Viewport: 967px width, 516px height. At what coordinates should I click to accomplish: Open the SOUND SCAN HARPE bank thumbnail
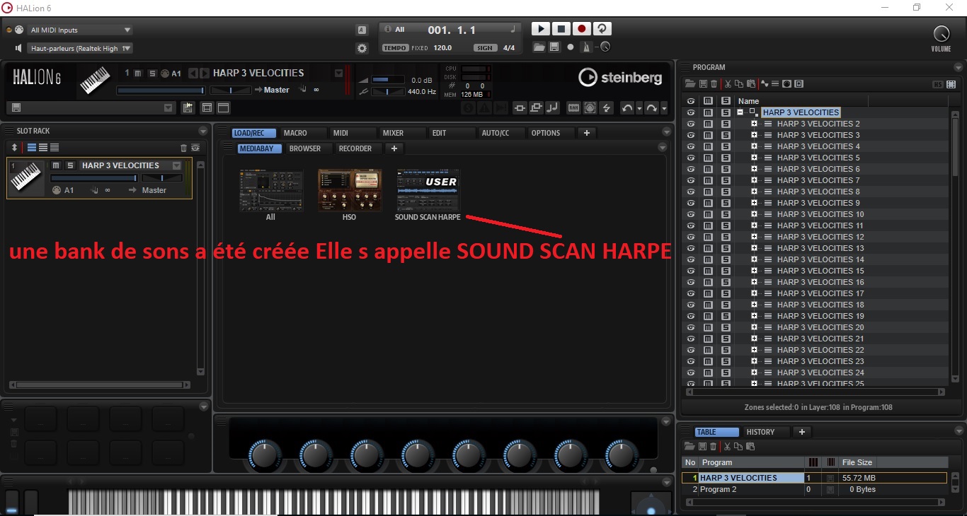pos(428,191)
